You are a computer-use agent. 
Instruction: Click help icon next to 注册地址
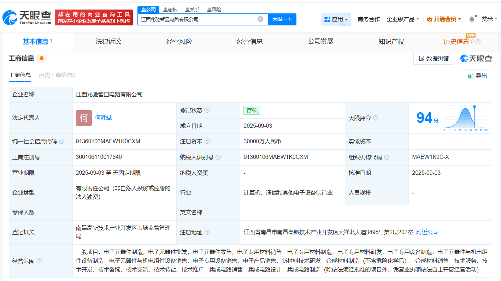point(207,232)
